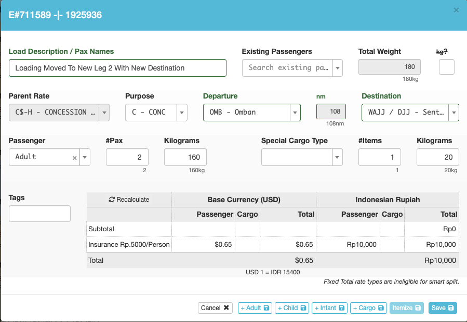This screenshot has width=467, height=322.
Task: Add a Cargo row
Action: tap(368, 308)
